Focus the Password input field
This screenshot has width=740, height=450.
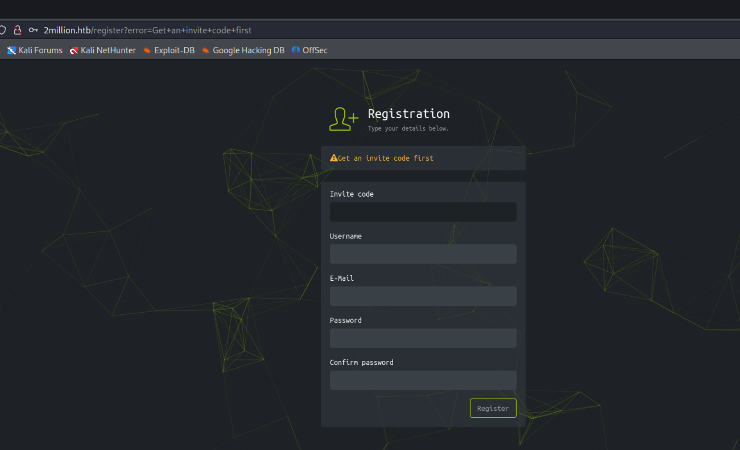423,338
